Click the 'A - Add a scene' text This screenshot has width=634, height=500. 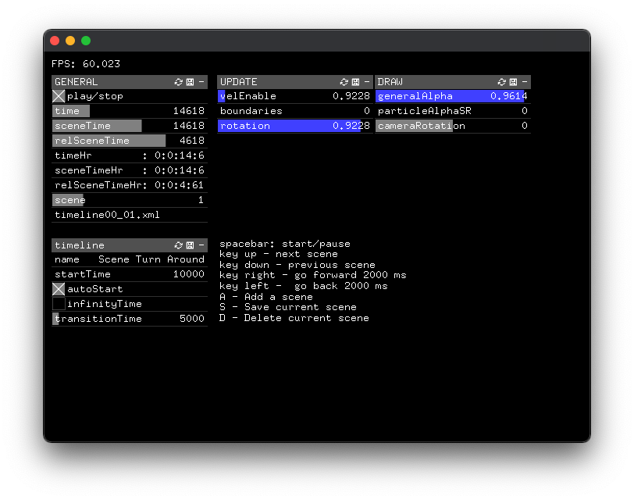(266, 297)
